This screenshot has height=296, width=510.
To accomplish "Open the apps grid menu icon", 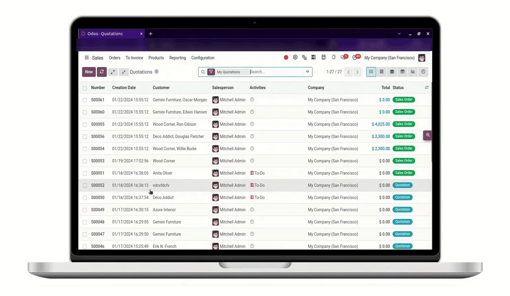I will pyautogui.click(x=86, y=58).
